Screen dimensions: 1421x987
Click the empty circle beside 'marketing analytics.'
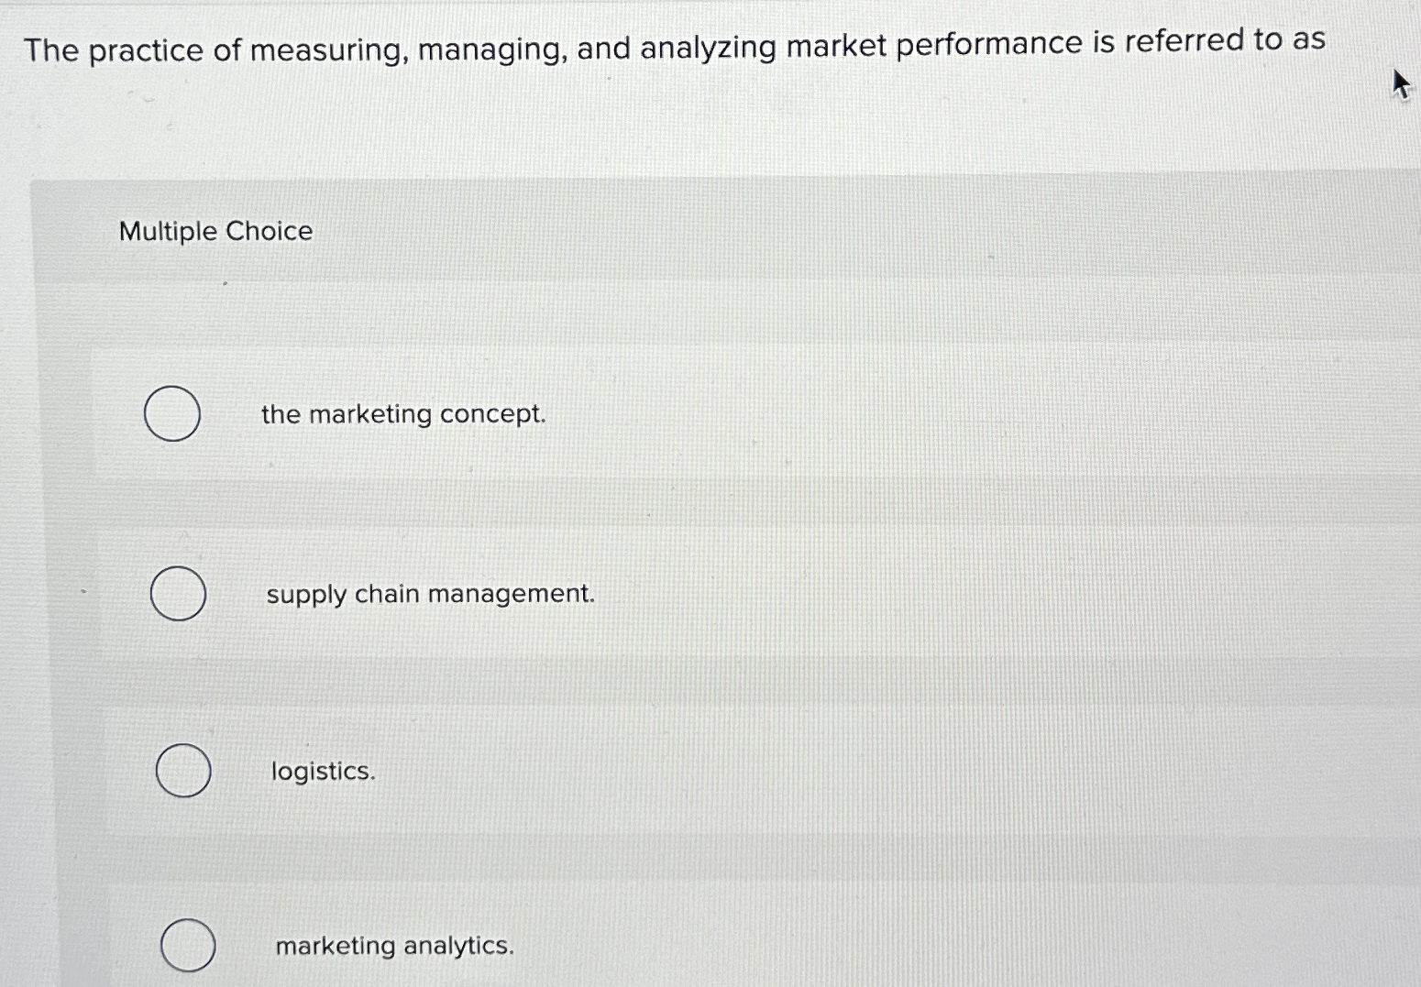(x=188, y=945)
